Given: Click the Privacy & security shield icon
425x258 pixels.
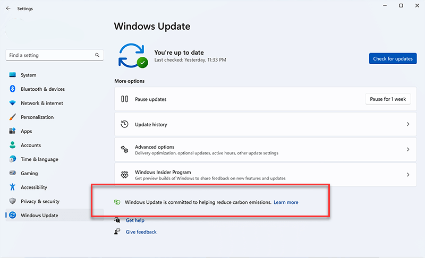Looking at the screenshot, I should pyautogui.click(x=12, y=201).
